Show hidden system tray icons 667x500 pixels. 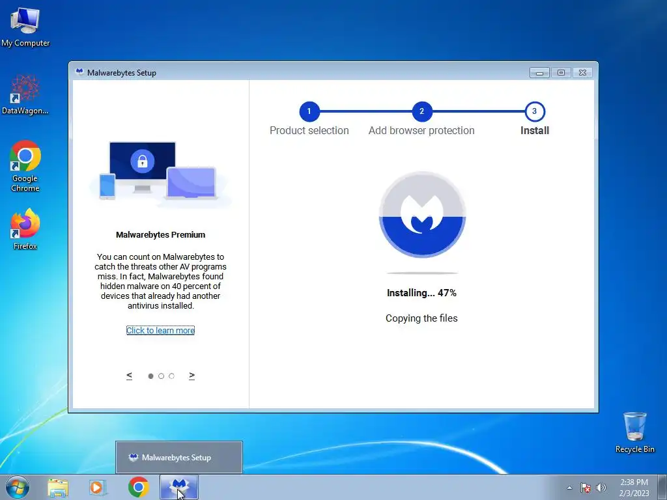click(569, 488)
